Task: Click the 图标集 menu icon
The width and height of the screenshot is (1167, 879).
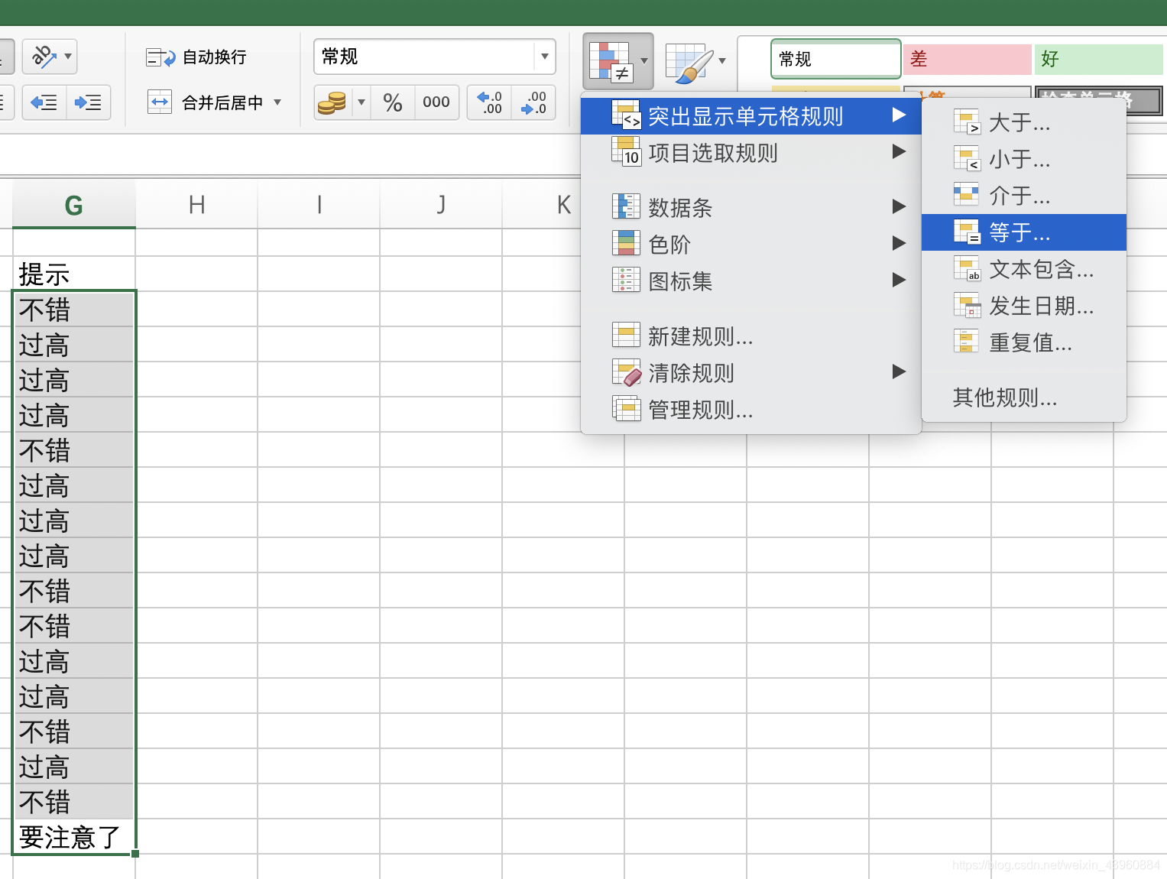Action: coord(626,280)
